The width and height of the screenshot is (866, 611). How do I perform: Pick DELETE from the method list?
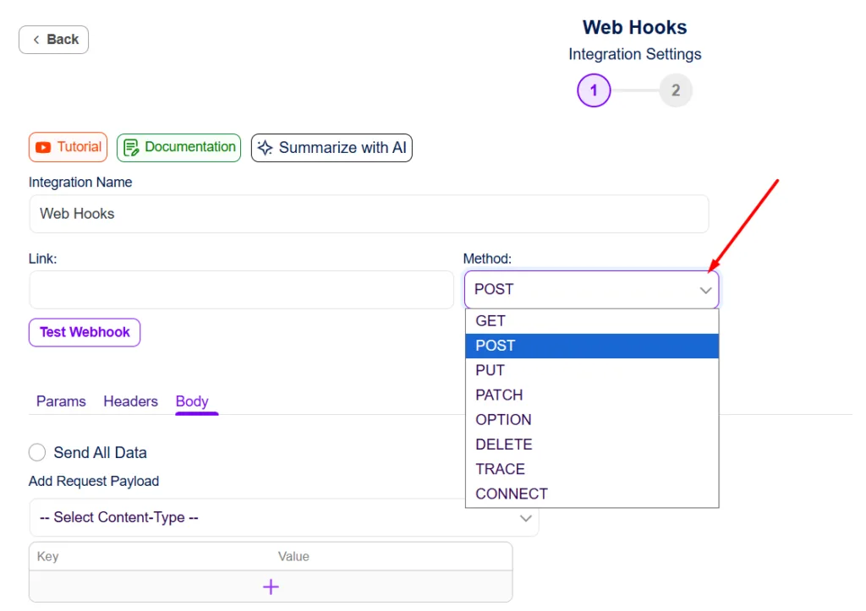pyautogui.click(x=592, y=445)
